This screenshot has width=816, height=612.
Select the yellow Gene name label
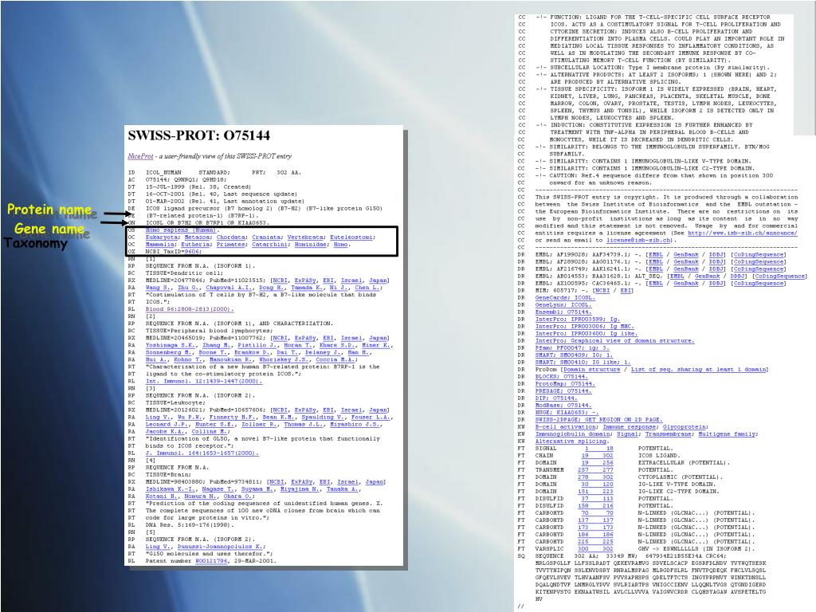click(49, 229)
